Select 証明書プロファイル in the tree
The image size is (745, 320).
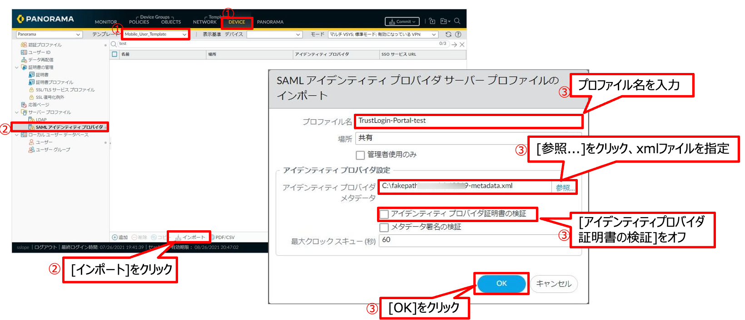[x=55, y=82]
